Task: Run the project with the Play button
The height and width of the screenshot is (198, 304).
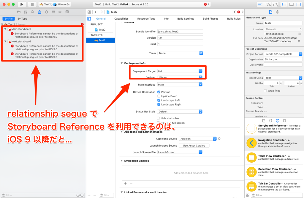Action: [22, 4]
